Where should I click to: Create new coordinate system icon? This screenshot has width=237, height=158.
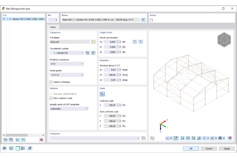(87, 53)
